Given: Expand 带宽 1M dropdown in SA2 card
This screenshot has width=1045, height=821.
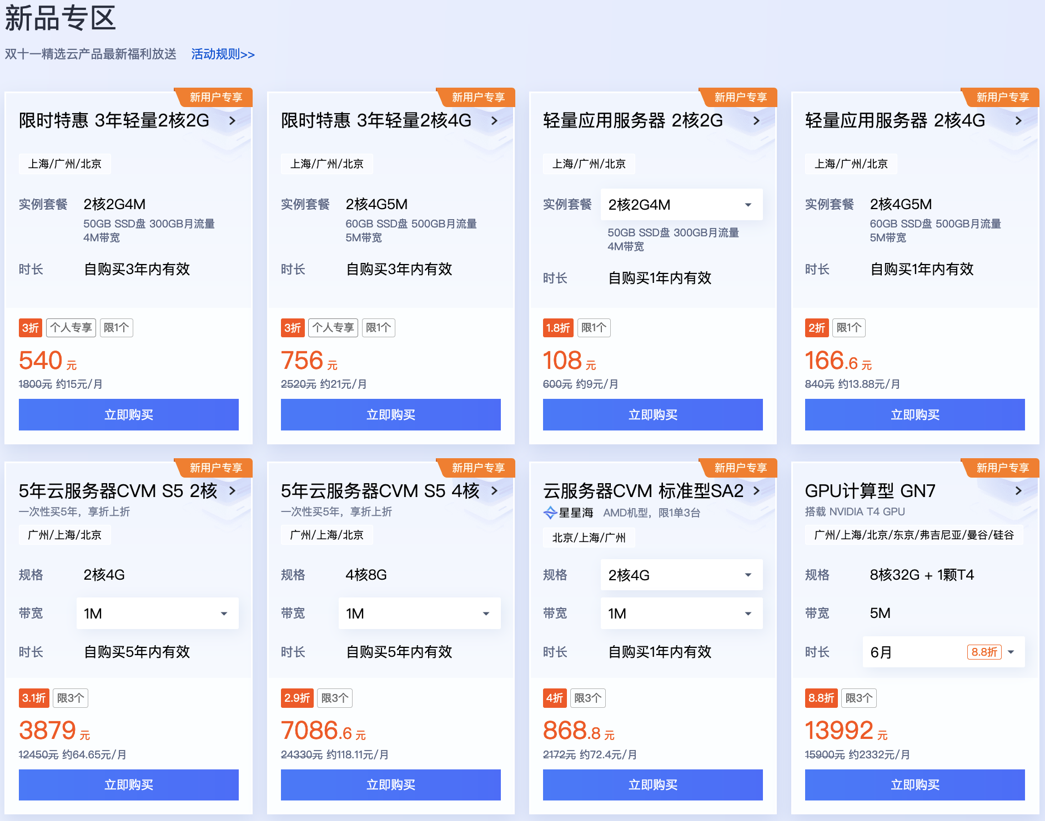Looking at the screenshot, I should [681, 614].
